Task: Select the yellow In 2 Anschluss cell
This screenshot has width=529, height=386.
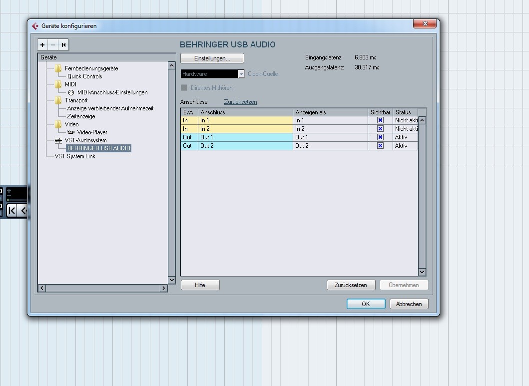Action: 245,129
